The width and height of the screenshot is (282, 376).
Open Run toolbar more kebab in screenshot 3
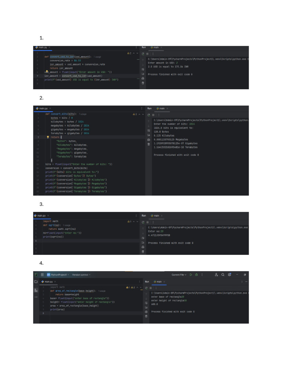click(153, 222)
